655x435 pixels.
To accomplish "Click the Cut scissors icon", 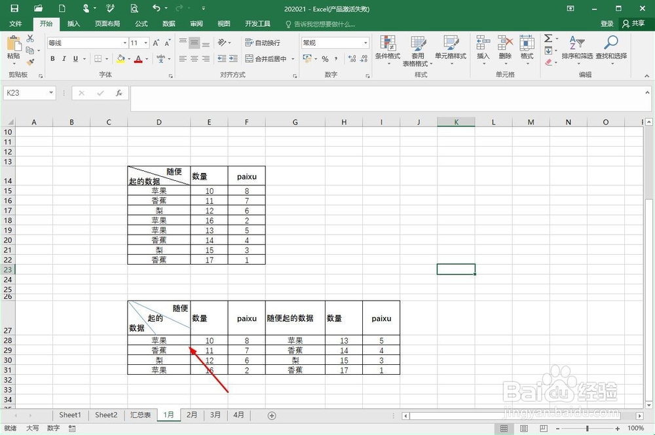I will 30,39.
